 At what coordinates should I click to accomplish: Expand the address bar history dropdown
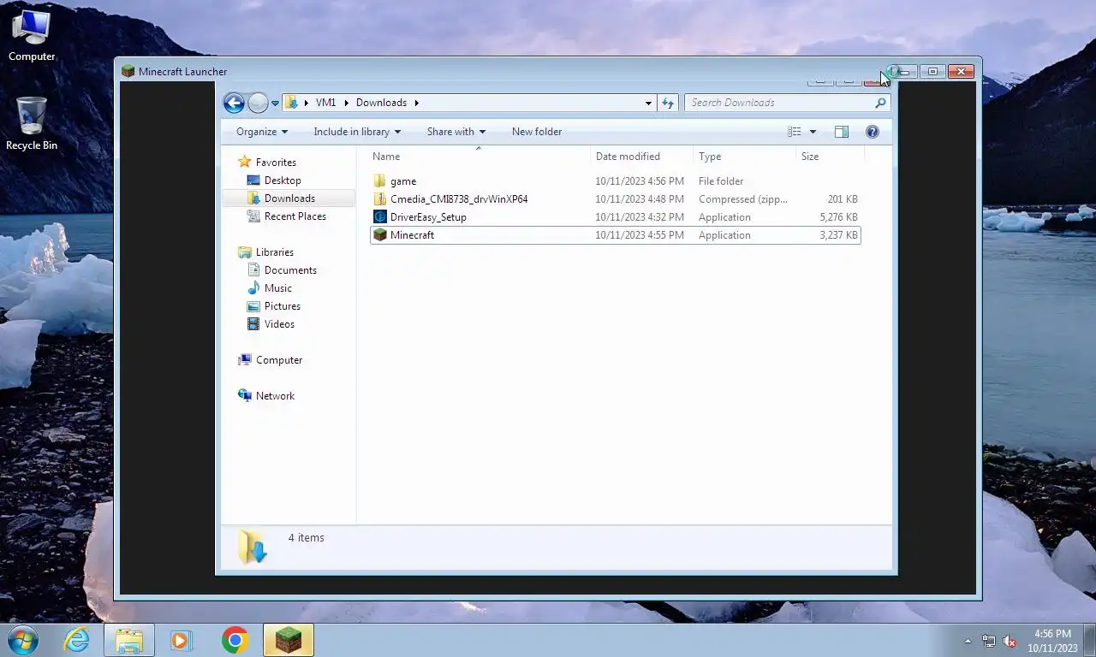pos(648,103)
